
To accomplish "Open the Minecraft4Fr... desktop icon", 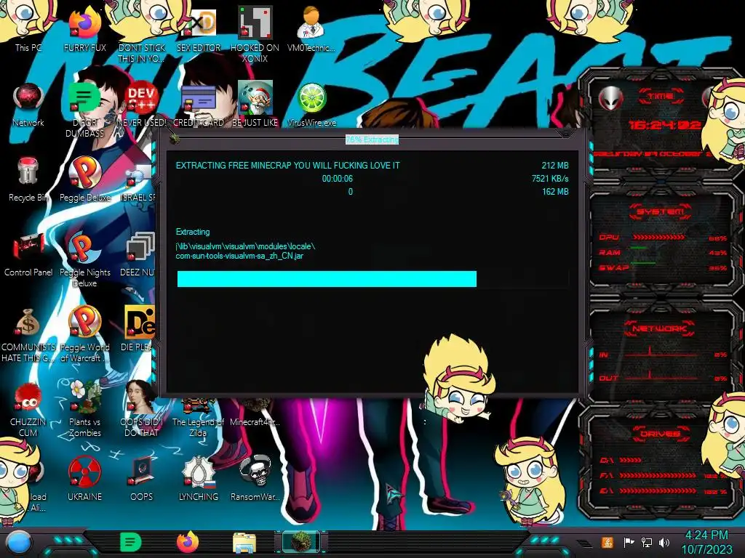I will (255, 413).
